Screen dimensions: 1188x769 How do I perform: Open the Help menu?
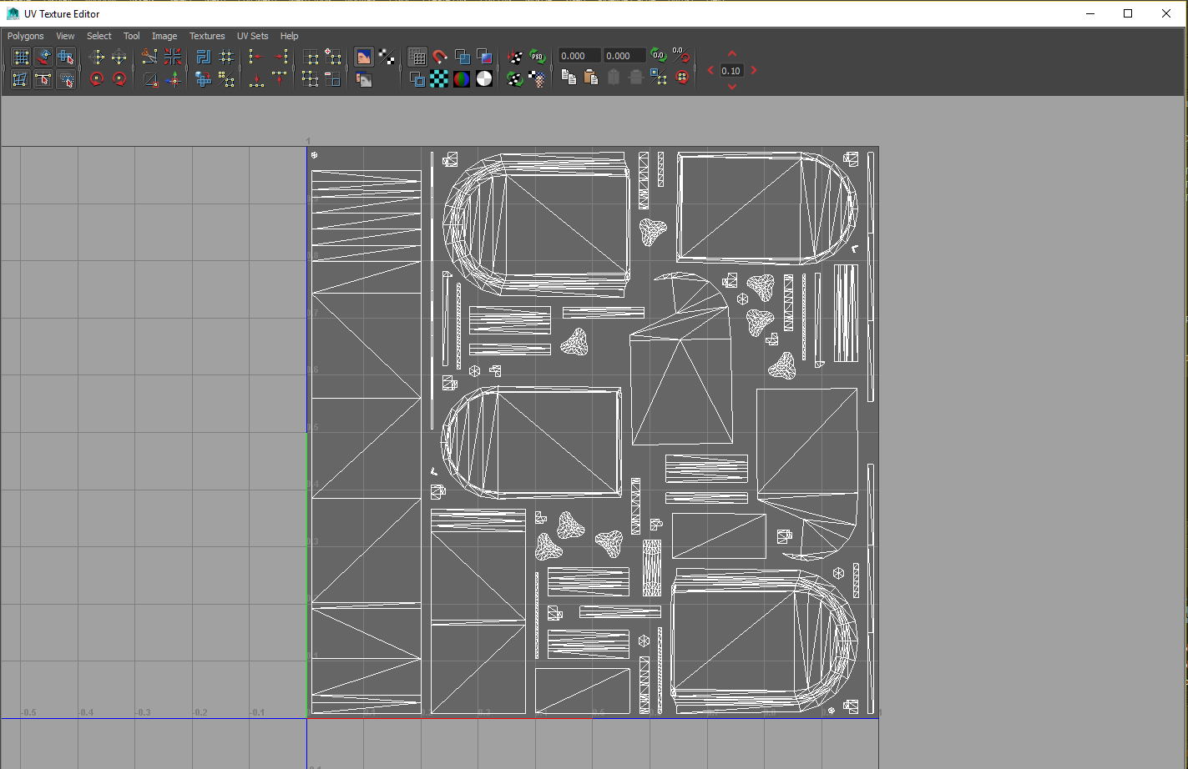coord(289,36)
